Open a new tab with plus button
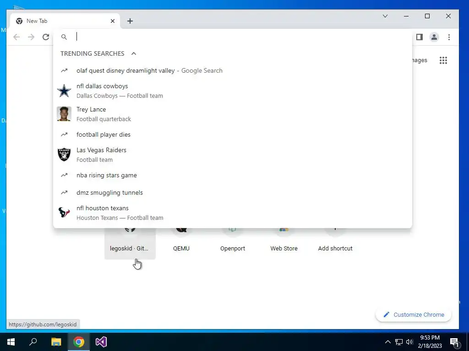Screen dimensions: 469x351 [130, 21]
